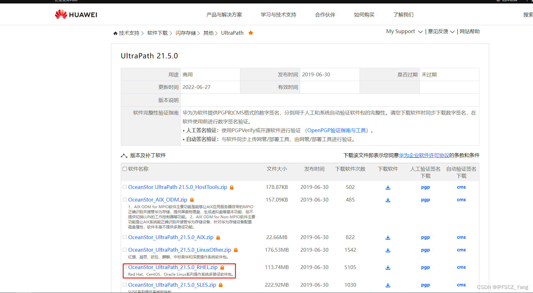Click the home icon in breadcrumb
This screenshot has width=533, height=293.
coord(115,33)
